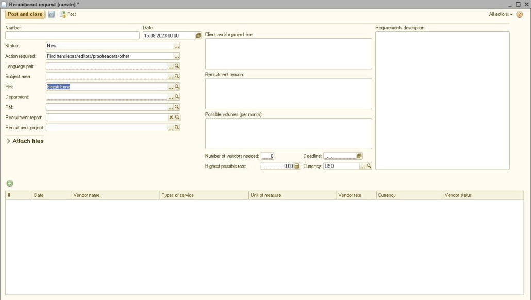
Task: Click into Requirements description text area
Action: coord(442,101)
